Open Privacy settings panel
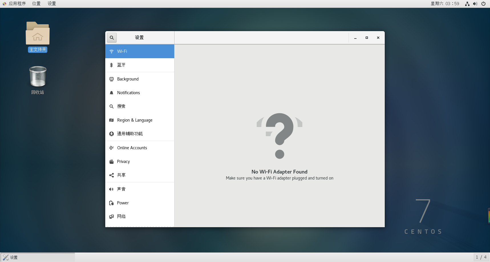 point(140,162)
